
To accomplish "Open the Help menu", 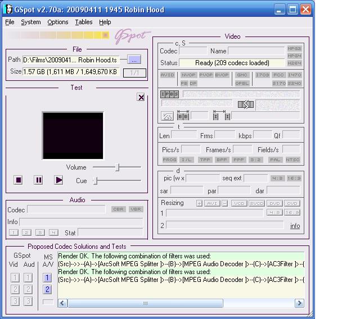I will [105, 22].
